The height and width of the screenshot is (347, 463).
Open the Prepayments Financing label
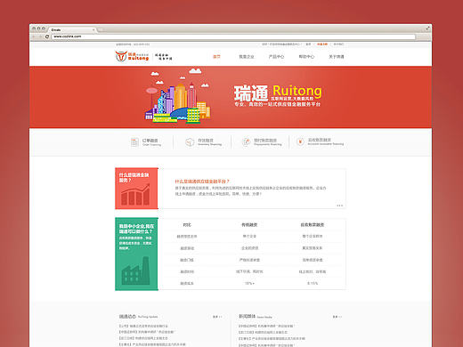268,142
